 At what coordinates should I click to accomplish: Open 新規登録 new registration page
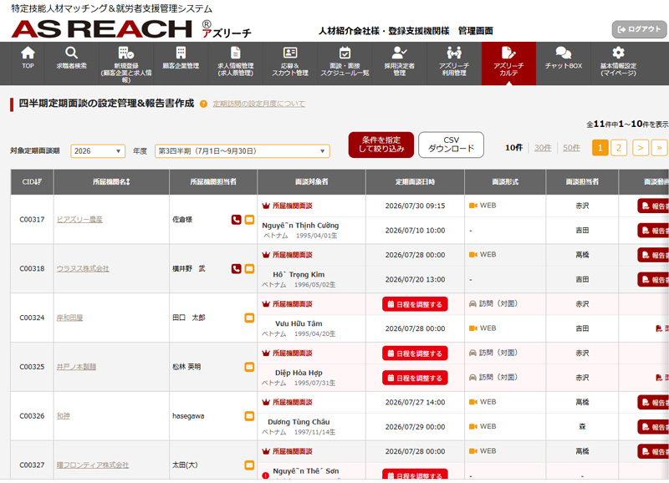126,64
